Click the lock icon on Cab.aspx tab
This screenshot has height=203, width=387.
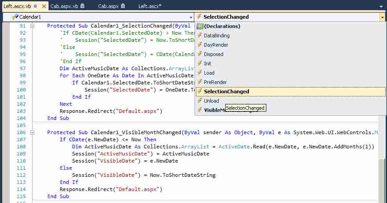122,6
